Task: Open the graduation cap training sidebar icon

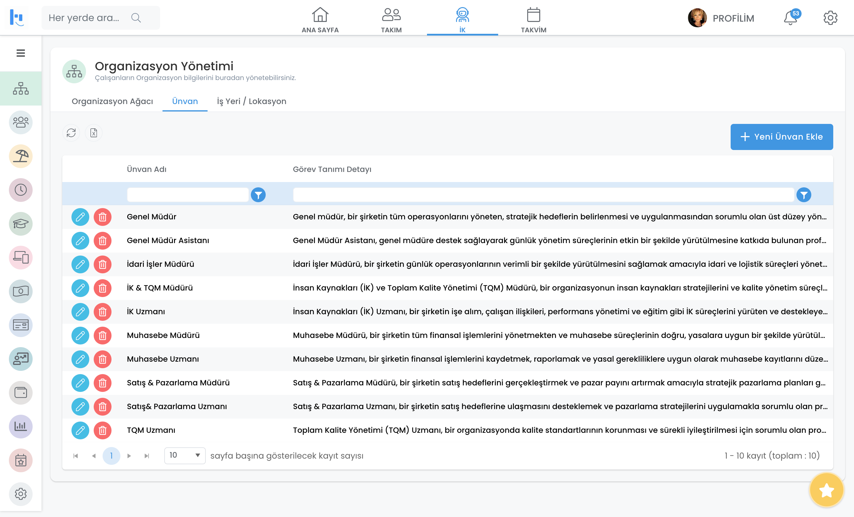Action: (x=21, y=224)
